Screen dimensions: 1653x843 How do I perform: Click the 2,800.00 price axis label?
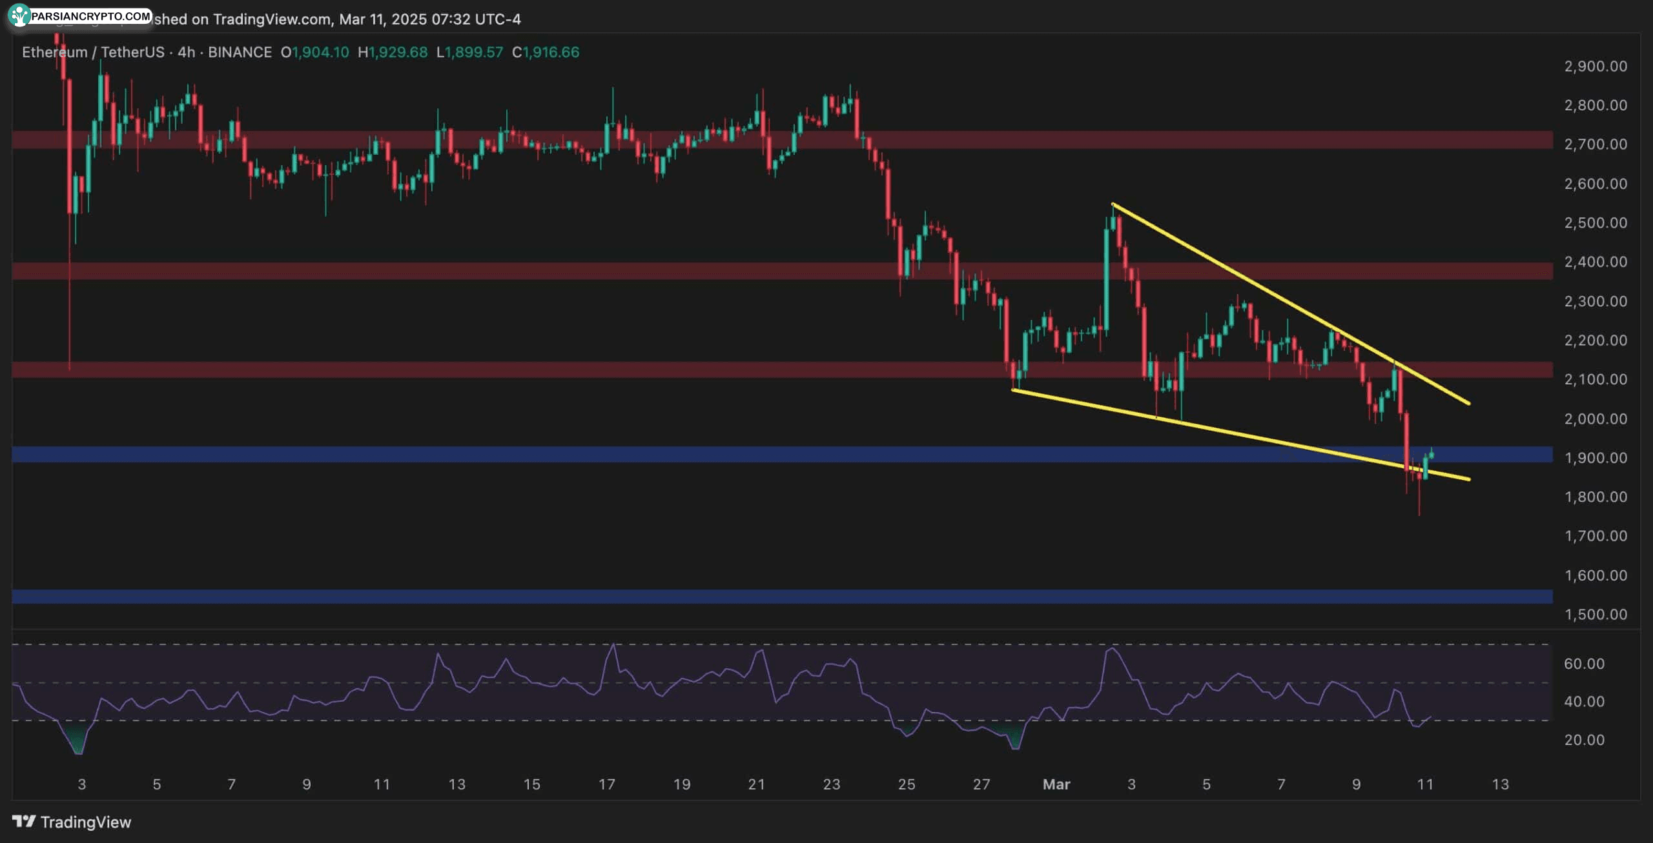[x=1596, y=105]
